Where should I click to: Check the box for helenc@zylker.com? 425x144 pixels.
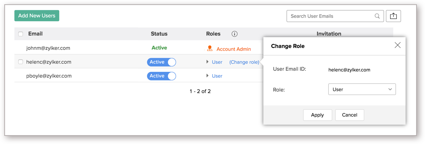click(x=20, y=62)
